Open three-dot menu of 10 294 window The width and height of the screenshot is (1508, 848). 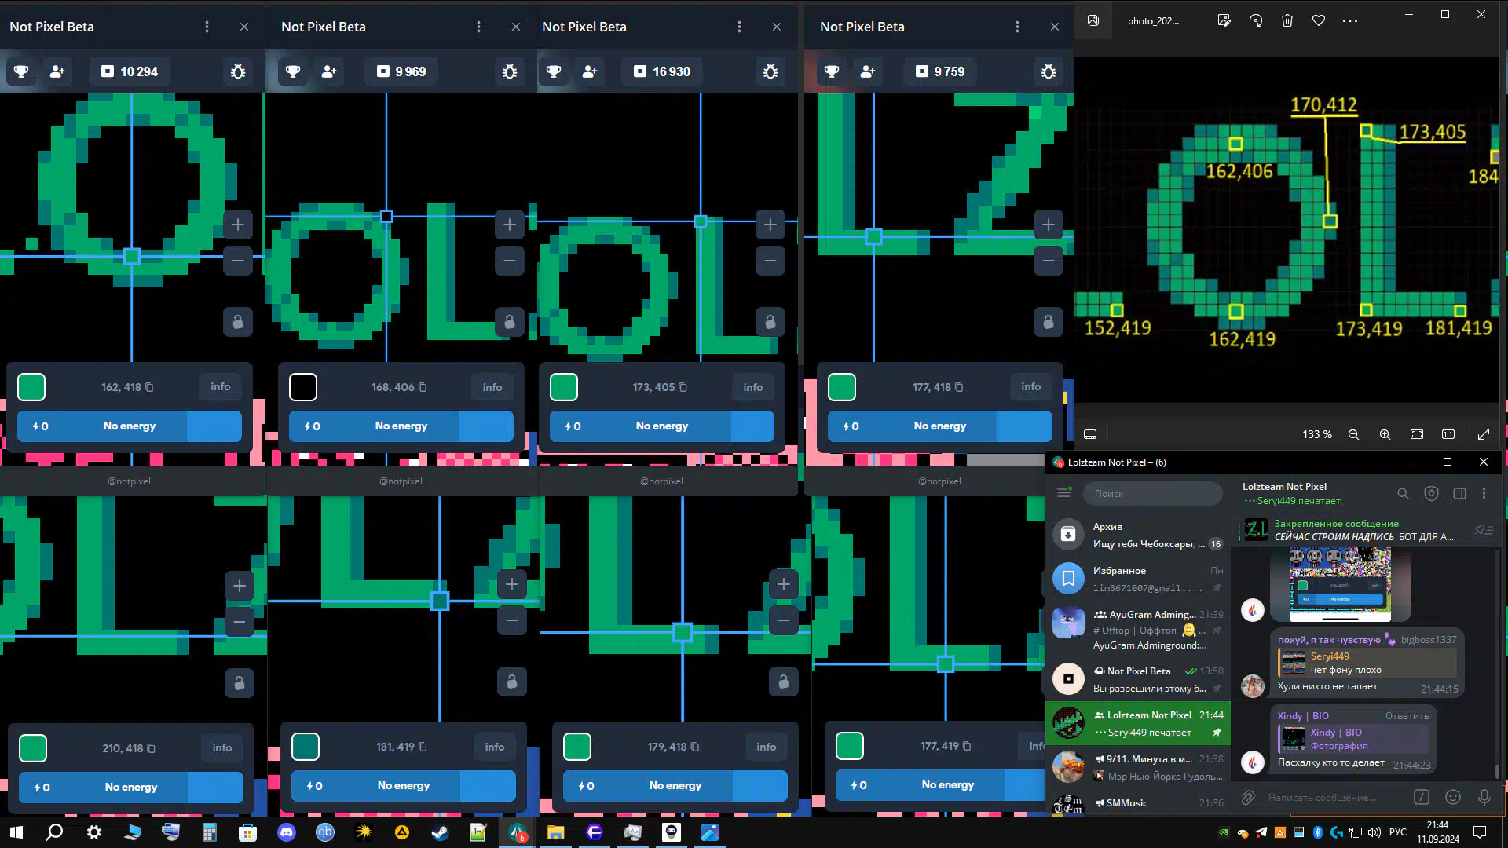tap(207, 27)
